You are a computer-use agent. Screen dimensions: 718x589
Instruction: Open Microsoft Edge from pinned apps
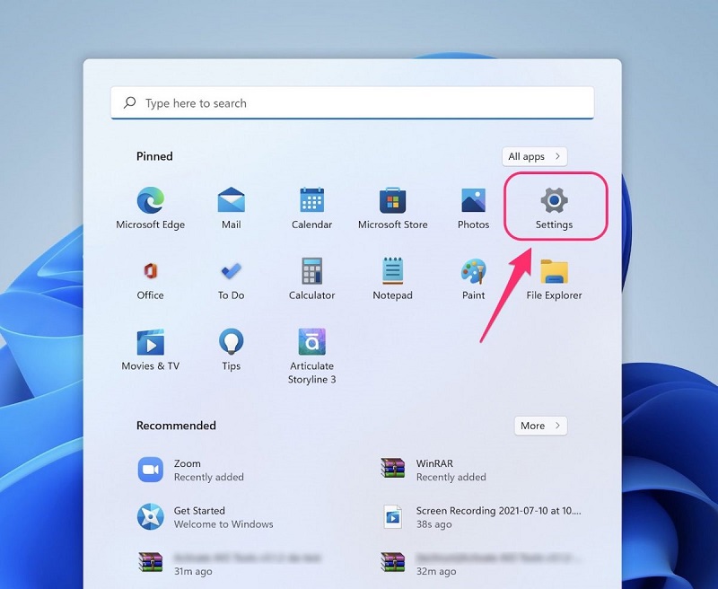[x=150, y=208]
